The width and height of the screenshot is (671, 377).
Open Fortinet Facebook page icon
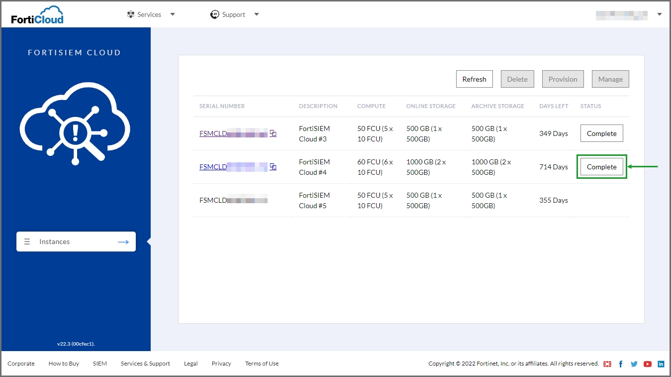[621, 364]
